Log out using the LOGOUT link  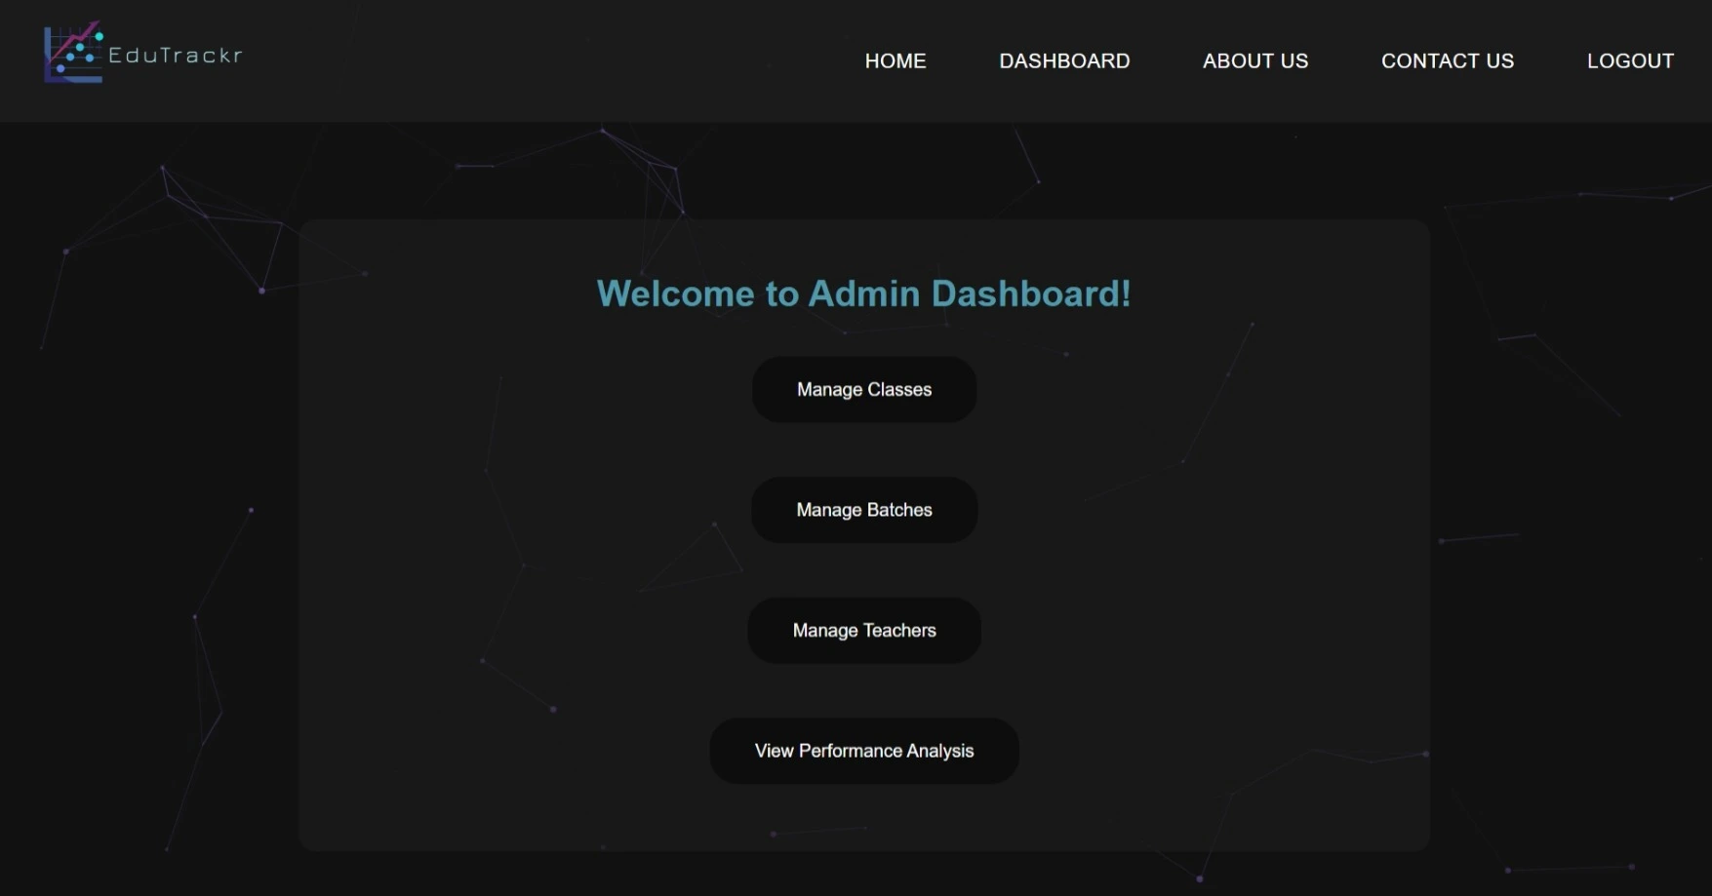pyautogui.click(x=1629, y=60)
